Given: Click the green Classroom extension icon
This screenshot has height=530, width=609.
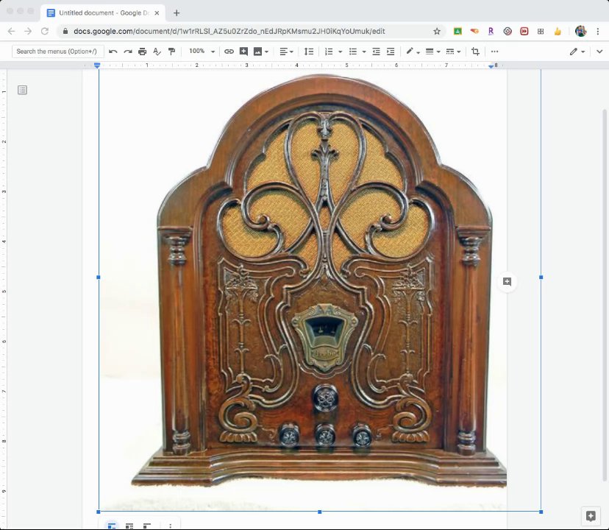Looking at the screenshot, I should pyautogui.click(x=458, y=31).
